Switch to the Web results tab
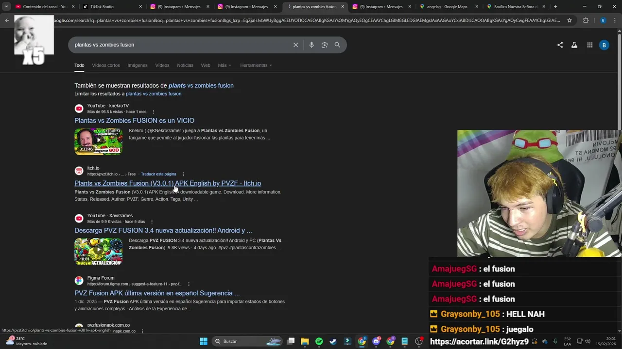The image size is (622, 349). tap(206, 65)
